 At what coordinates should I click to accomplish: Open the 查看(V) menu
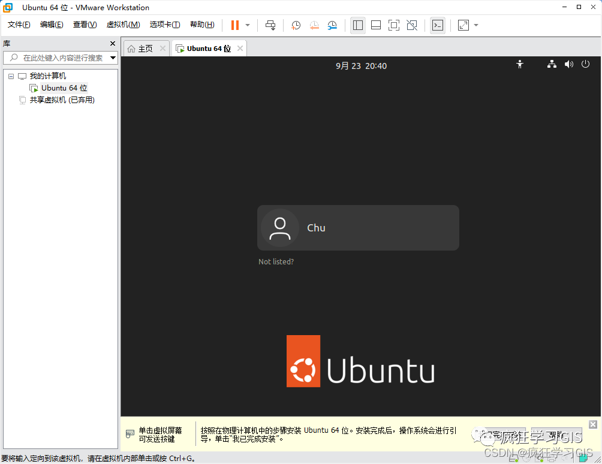tap(85, 25)
